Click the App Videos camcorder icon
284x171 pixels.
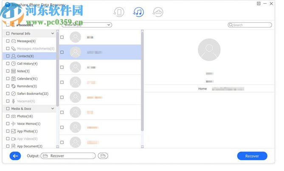(x=14, y=139)
